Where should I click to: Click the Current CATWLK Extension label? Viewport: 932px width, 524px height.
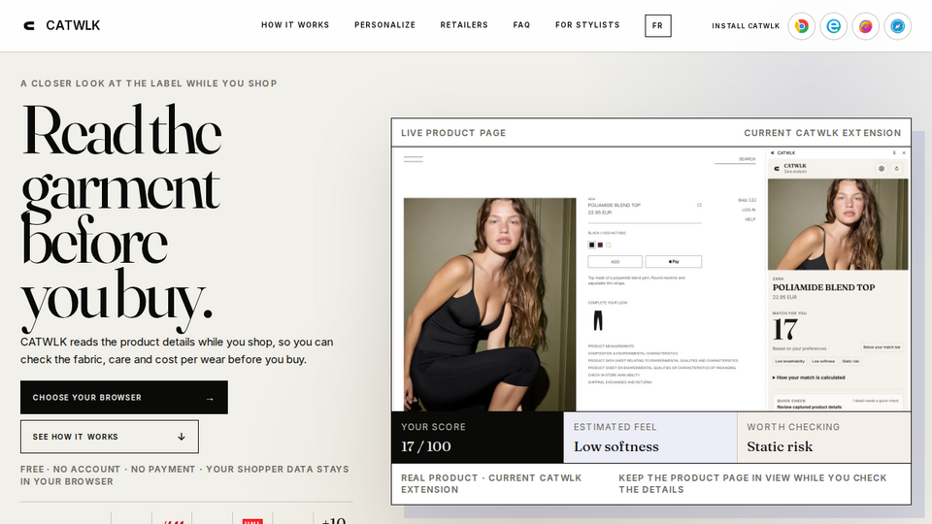click(x=822, y=133)
